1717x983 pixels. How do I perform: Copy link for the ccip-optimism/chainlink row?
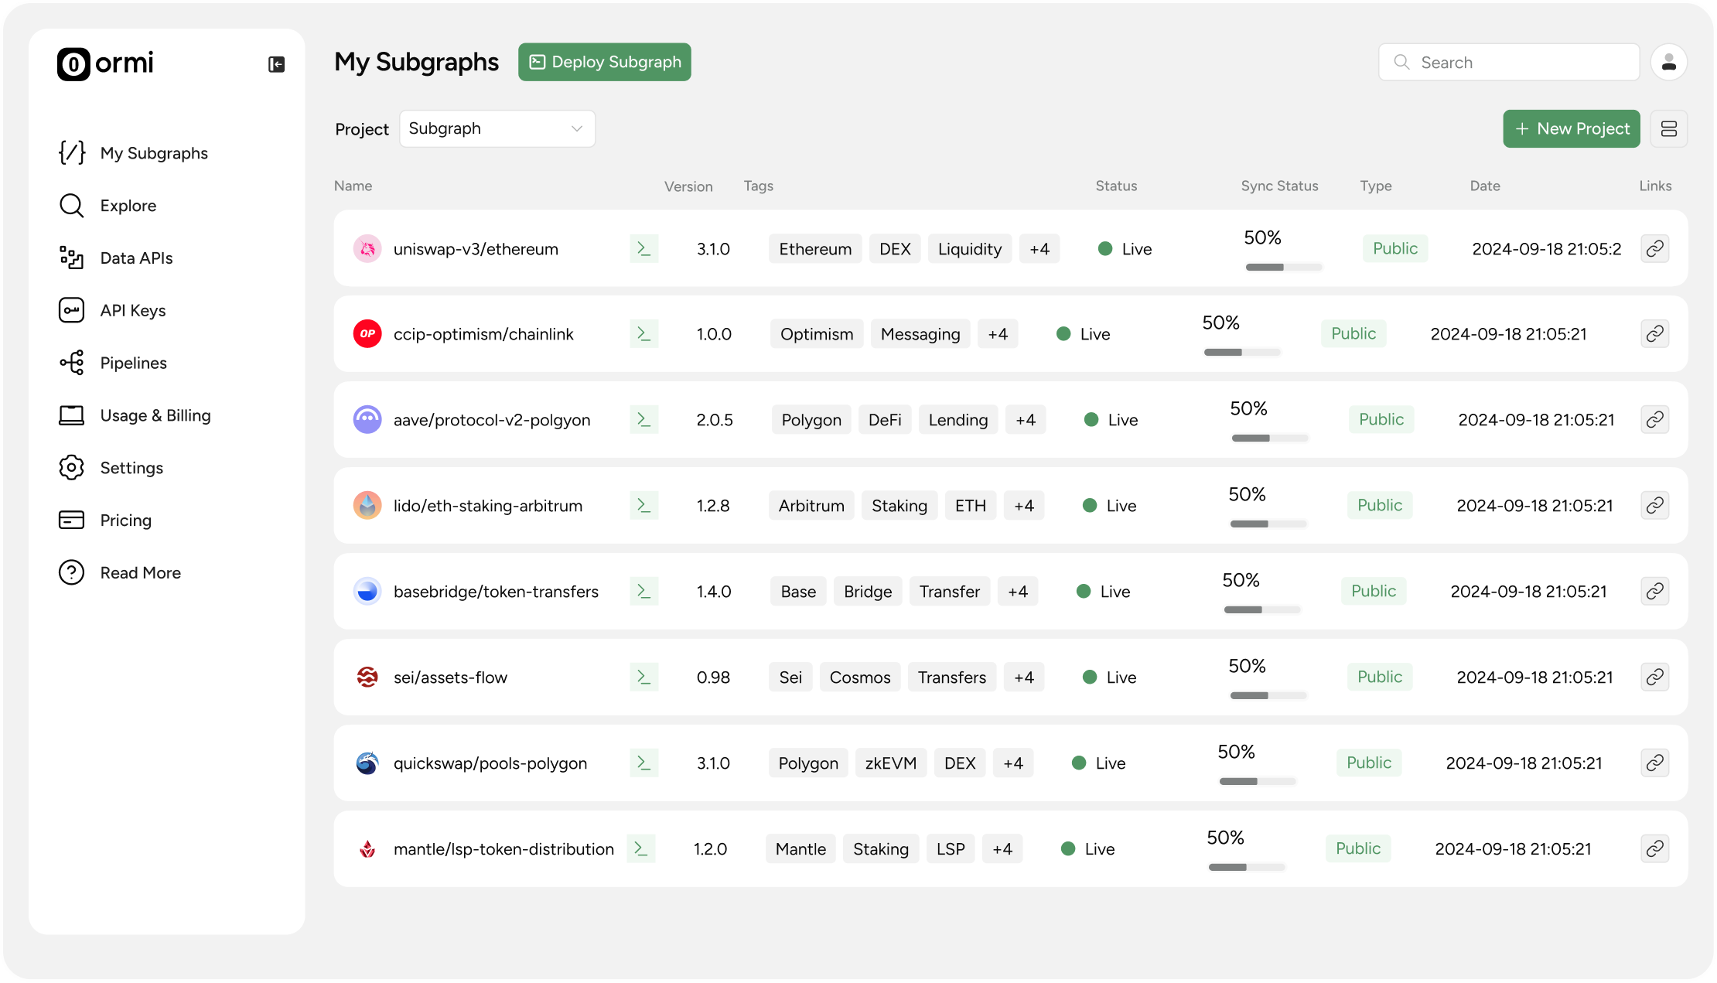pyautogui.click(x=1654, y=334)
